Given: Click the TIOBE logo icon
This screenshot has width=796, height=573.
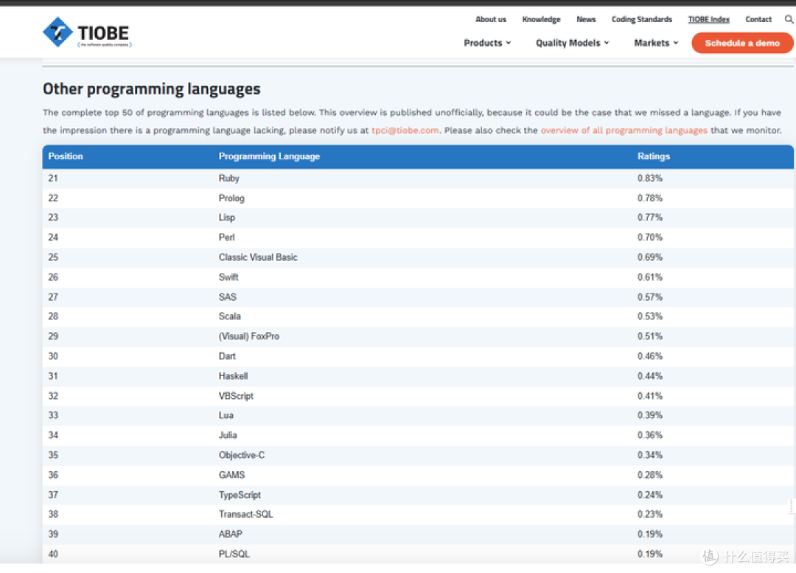Looking at the screenshot, I should coord(57,32).
